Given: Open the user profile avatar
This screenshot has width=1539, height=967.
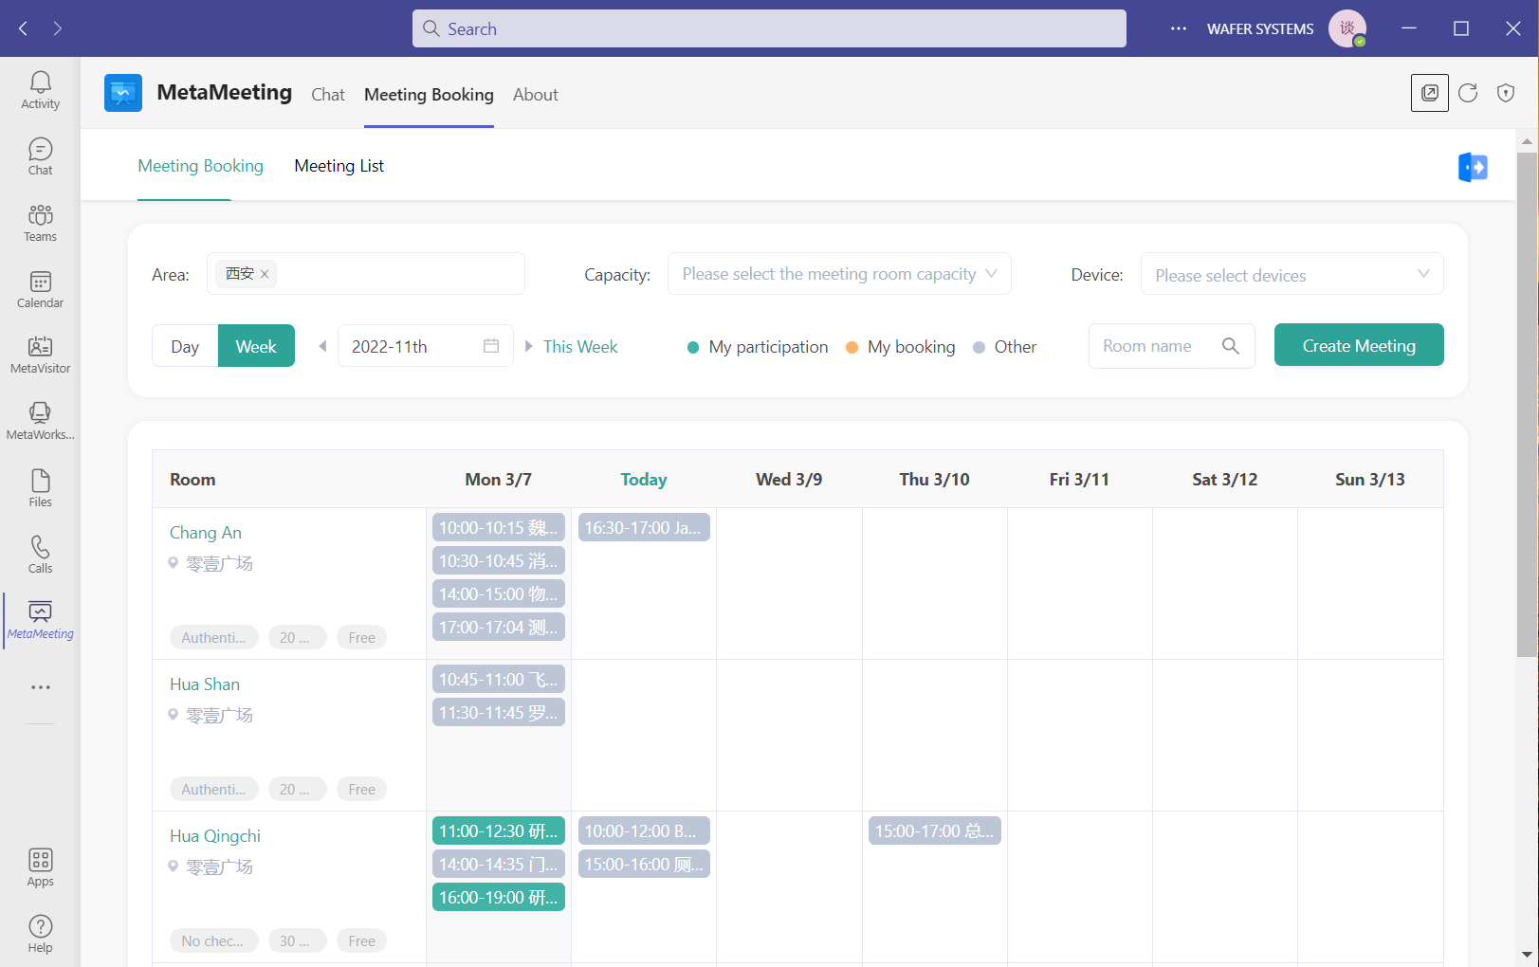Looking at the screenshot, I should tap(1347, 28).
